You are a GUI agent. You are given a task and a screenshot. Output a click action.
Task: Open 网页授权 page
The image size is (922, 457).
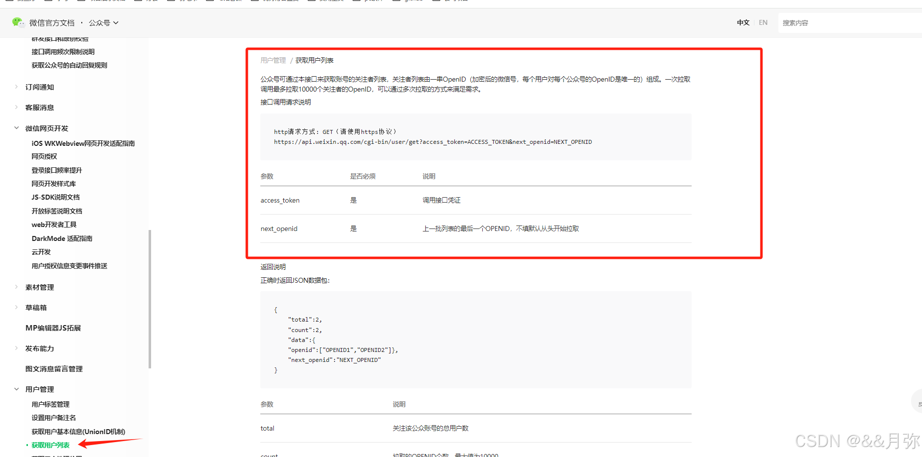point(44,156)
